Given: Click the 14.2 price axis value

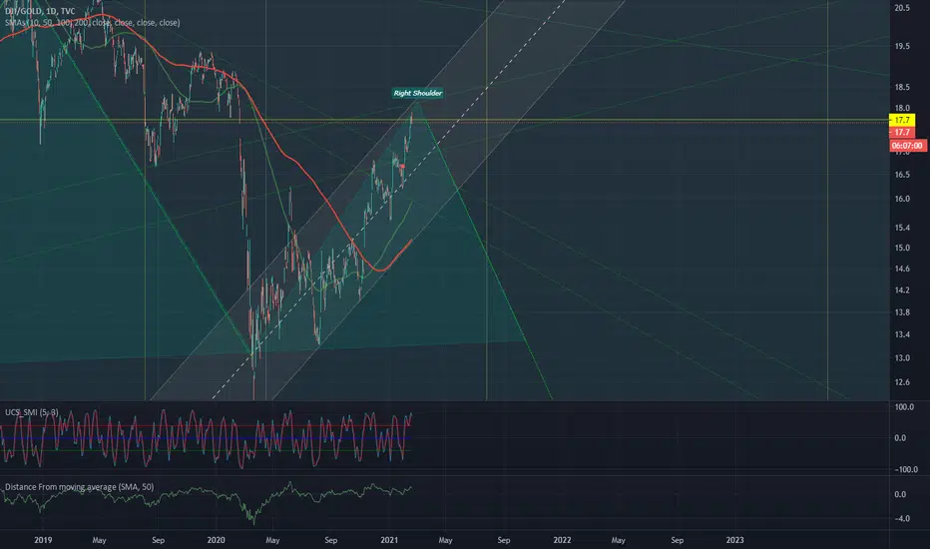Looking at the screenshot, I should 902,290.
